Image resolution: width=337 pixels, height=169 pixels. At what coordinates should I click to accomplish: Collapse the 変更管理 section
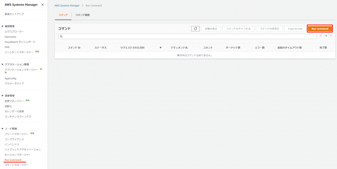(x=2, y=96)
